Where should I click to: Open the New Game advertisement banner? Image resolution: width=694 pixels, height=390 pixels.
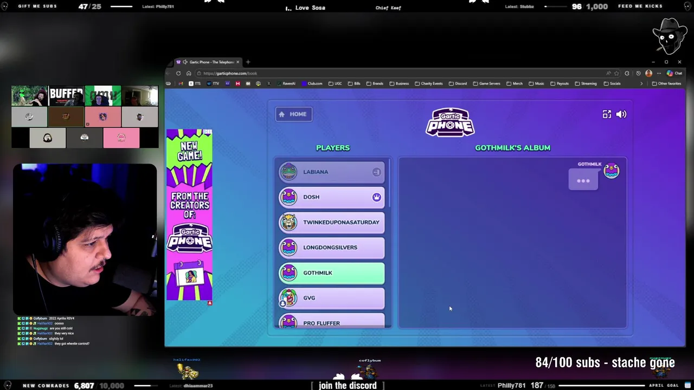point(189,215)
